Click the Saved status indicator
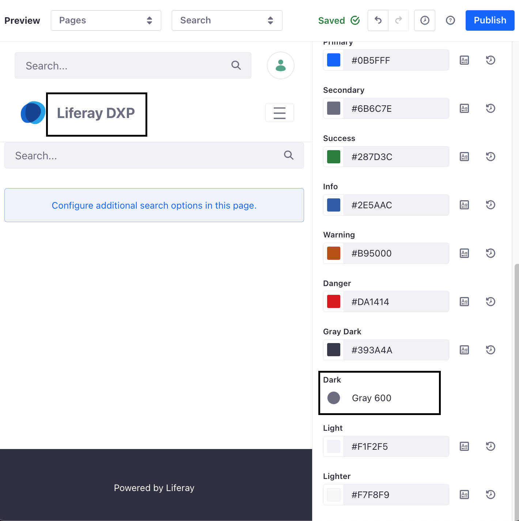 (x=339, y=20)
